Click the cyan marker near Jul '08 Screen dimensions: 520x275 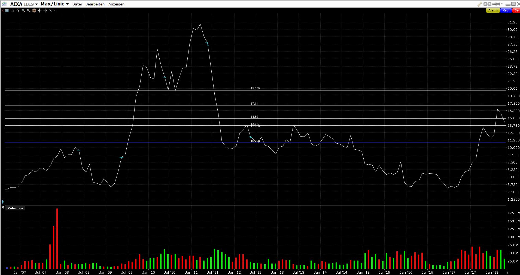tap(79, 150)
